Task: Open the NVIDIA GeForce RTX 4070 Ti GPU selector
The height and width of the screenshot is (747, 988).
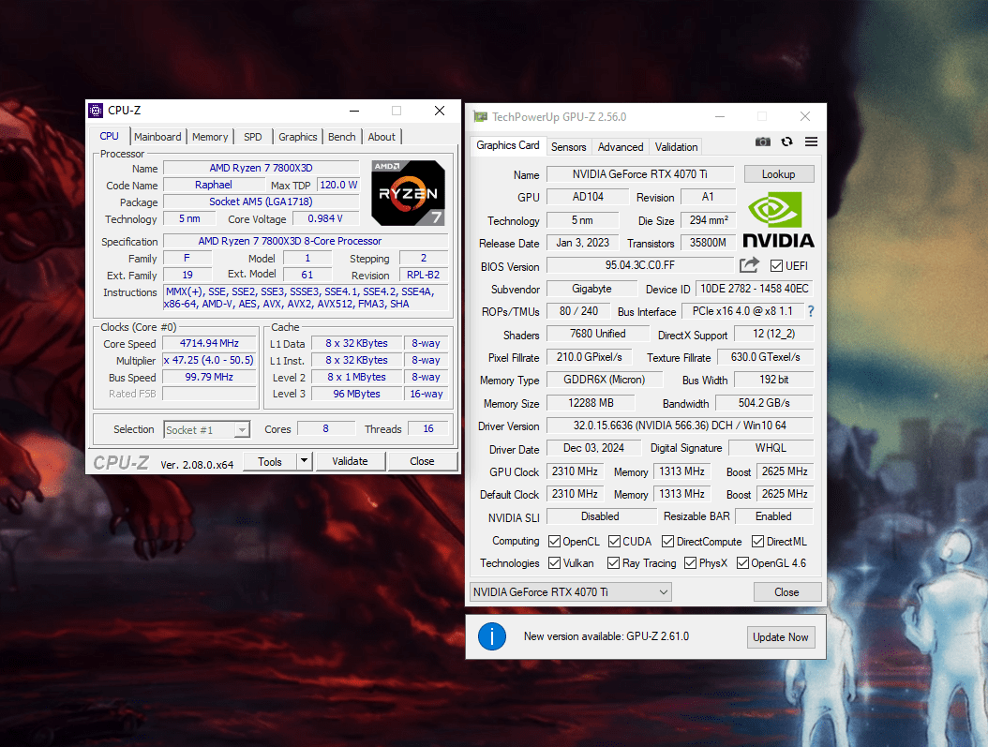Action: click(571, 592)
